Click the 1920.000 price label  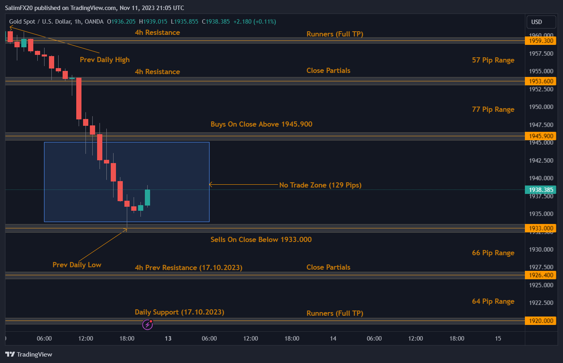pos(541,321)
